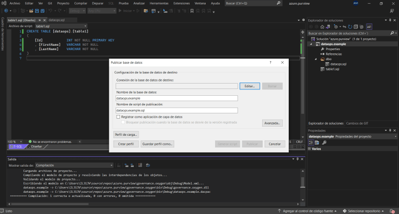The width and height of the screenshot is (399, 214).
Task: Click the Cancelar button in publish dialog
Action: pyautogui.click(x=274, y=144)
